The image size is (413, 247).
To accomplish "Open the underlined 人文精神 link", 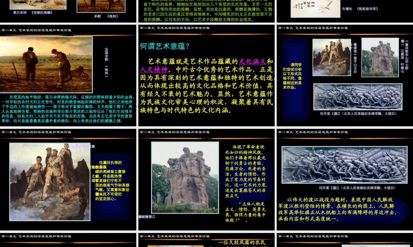I will pyautogui.click(x=154, y=70).
